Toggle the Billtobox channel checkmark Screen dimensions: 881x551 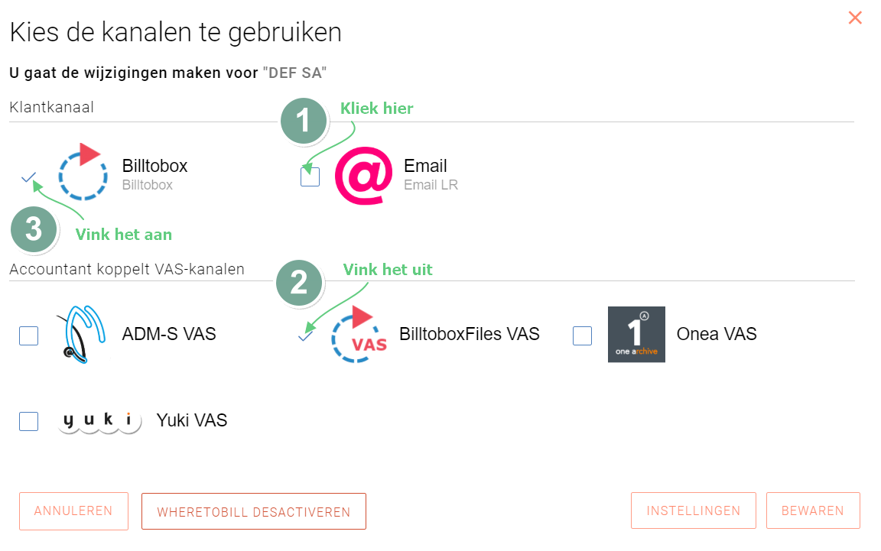[x=28, y=177]
